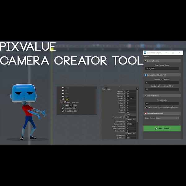Close the Camera Creator window
Viewport: 186px width, 186px height.
179,53
